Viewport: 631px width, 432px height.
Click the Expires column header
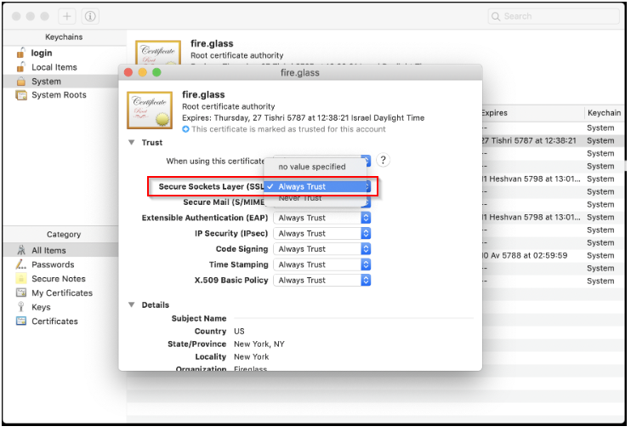point(494,113)
